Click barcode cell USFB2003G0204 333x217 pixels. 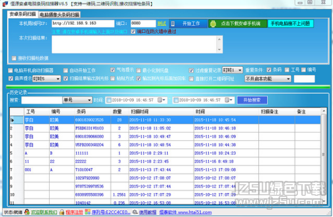click(x=92, y=145)
